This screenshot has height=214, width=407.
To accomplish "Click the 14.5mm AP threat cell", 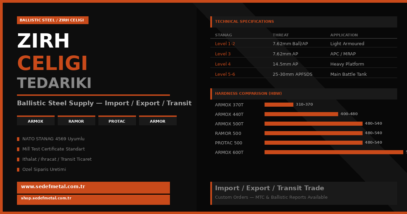I will pos(285,64).
